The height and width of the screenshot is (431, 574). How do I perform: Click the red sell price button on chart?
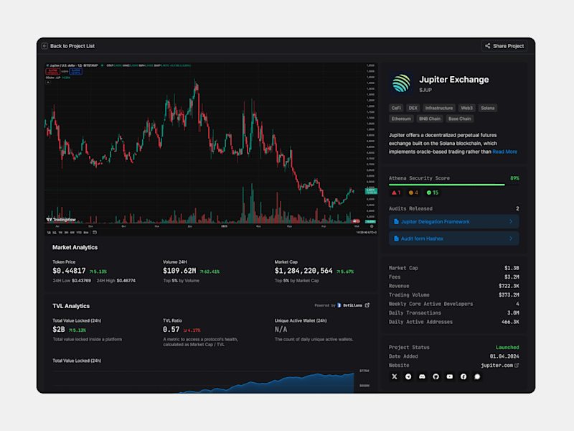coord(52,71)
